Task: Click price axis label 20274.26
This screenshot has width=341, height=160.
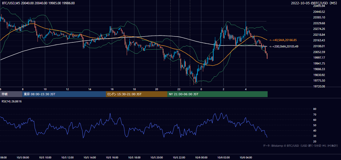Action: pyautogui.click(x=319, y=29)
